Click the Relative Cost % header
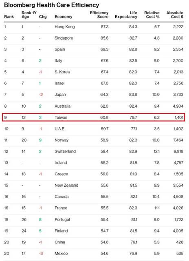This screenshot has width=189, height=261. [x=152, y=15]
